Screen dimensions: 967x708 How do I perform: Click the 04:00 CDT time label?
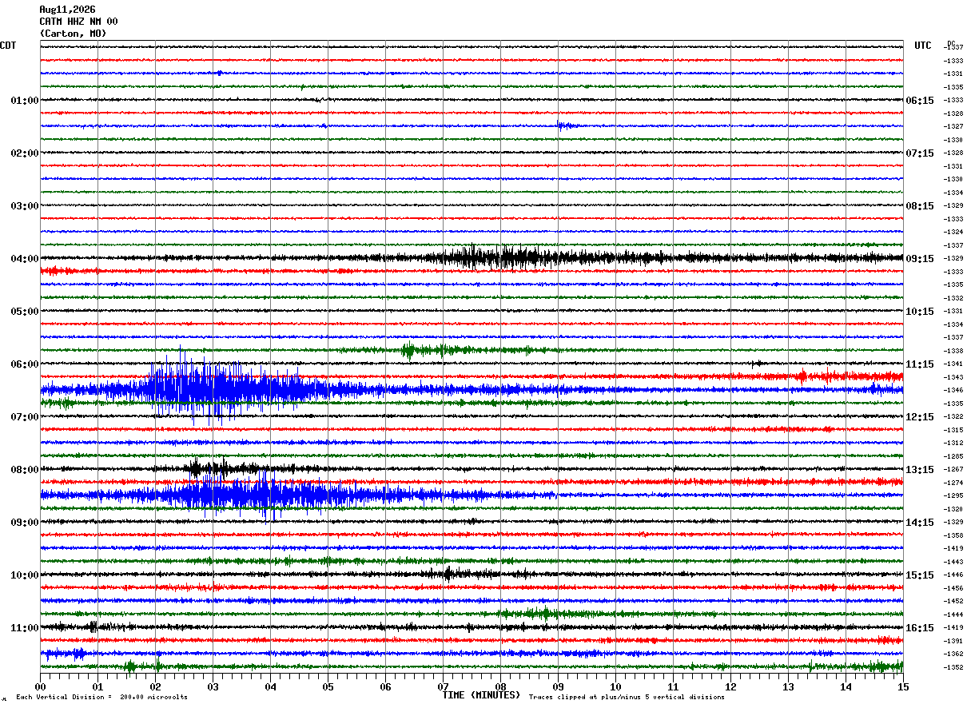(24, 259)
